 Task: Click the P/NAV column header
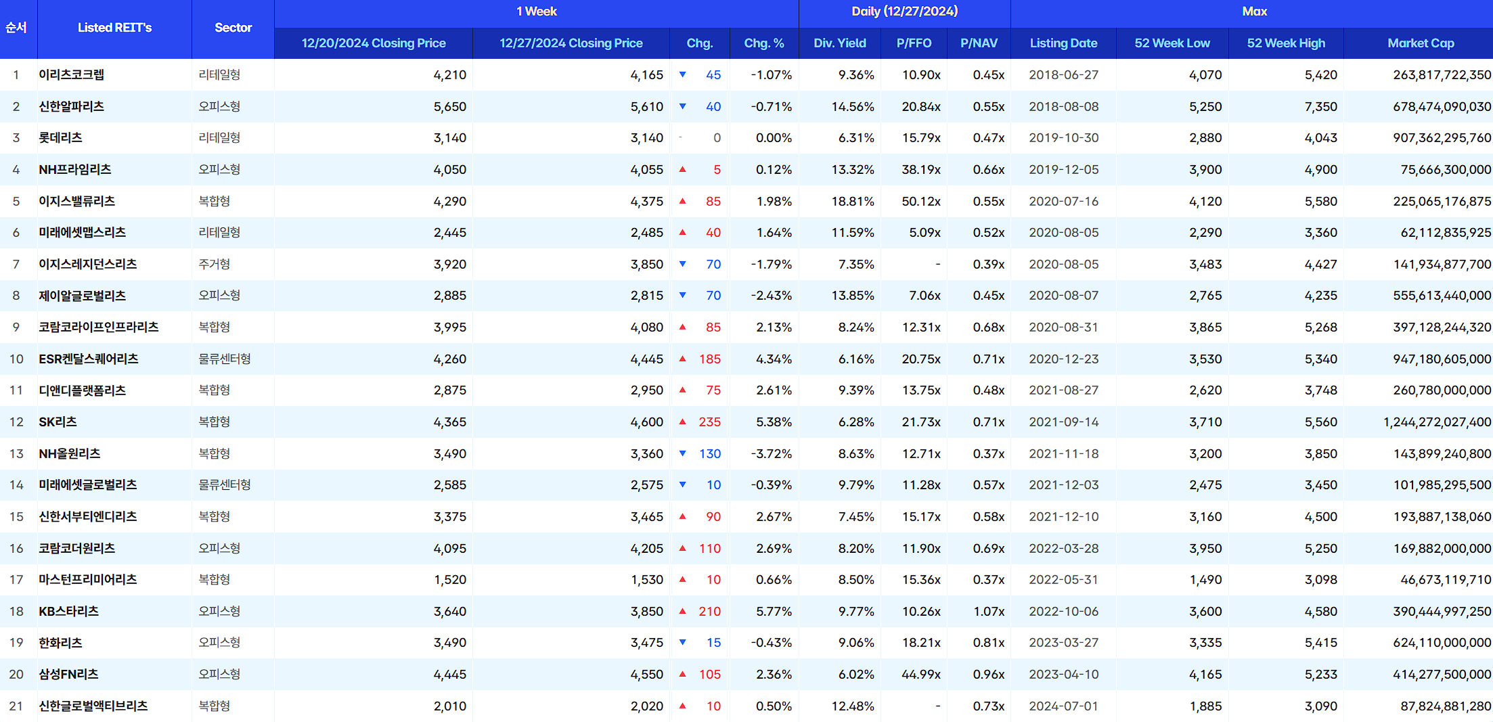pos(979,43)
